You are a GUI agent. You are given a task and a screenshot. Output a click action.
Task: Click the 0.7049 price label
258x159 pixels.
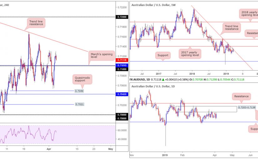pos(79,91)
